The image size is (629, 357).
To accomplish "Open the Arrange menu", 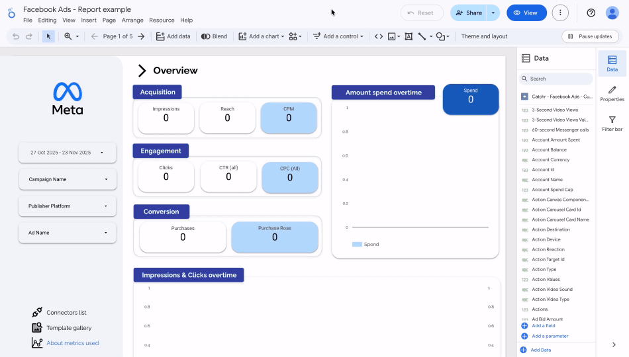I will point(132,20).
